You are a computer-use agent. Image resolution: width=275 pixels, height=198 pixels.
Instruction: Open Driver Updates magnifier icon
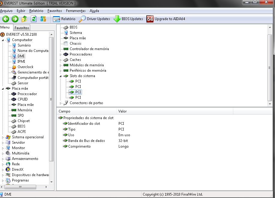coord(82,19)
